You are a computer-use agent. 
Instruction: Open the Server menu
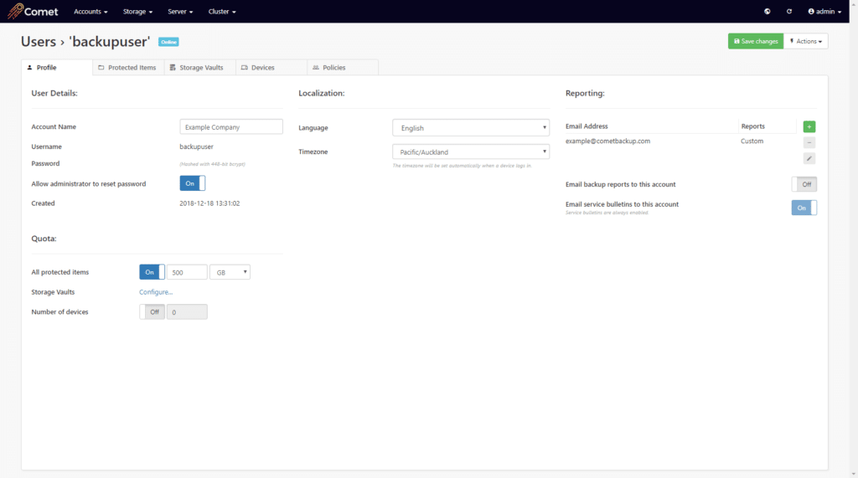[180, 12]
